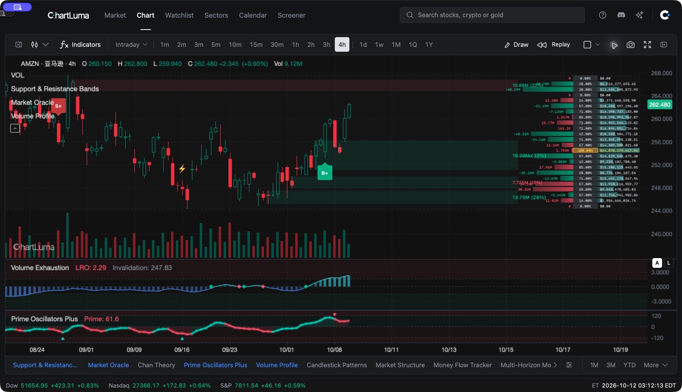Open the Chart tab
Screen dimensions: 682x392
145,15
